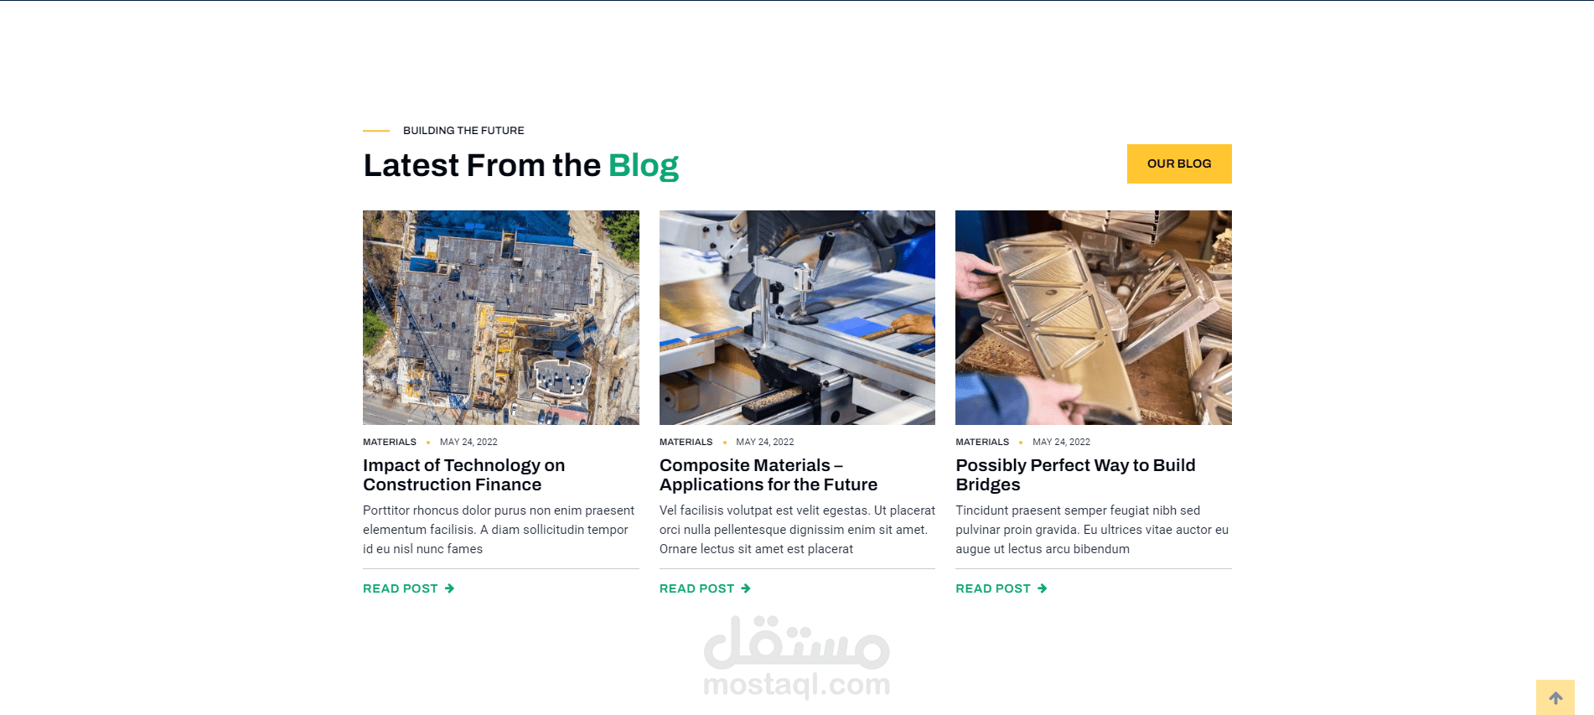This screenshot has height=715, width=1594.
Task: Open 'Composite Materials – Applications for the Future' title
Action: 769,474
